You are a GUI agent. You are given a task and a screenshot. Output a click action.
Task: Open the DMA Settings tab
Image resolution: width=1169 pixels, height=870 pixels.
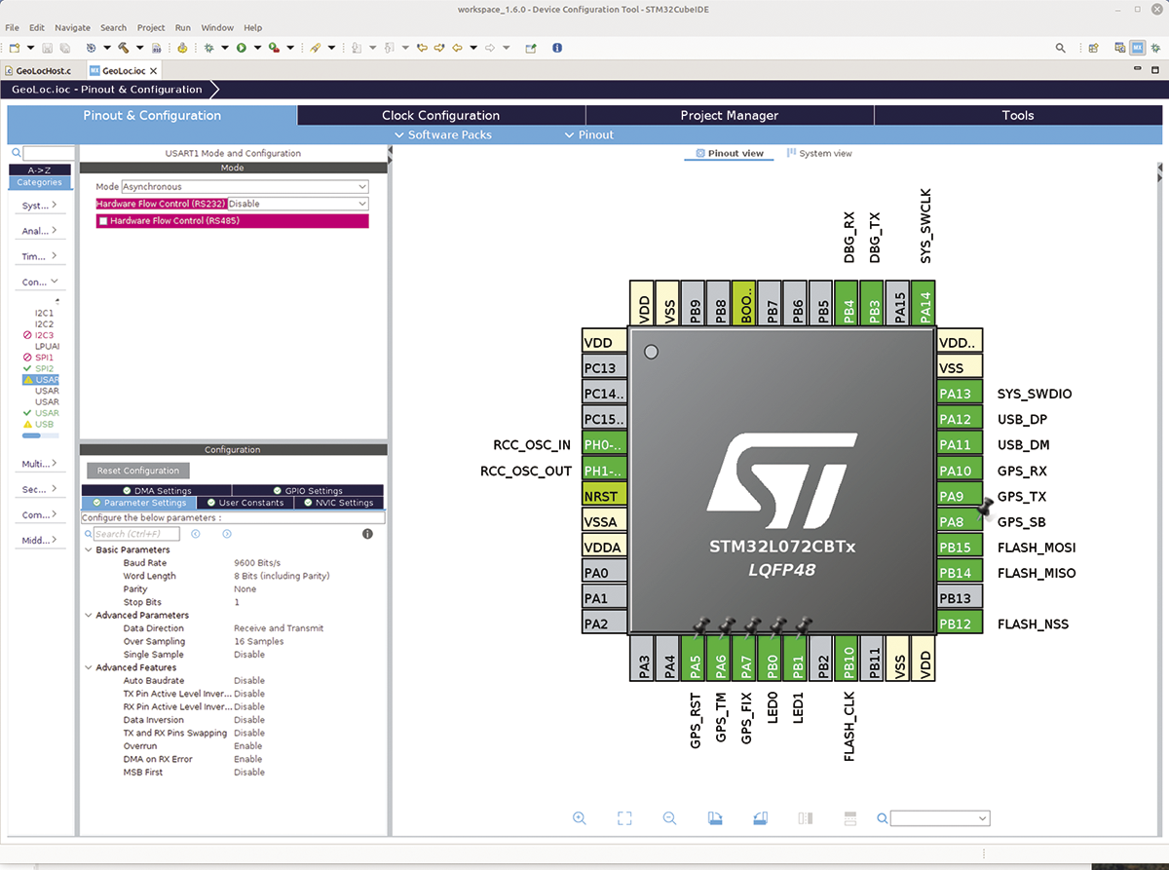click(x=157, y=491)
